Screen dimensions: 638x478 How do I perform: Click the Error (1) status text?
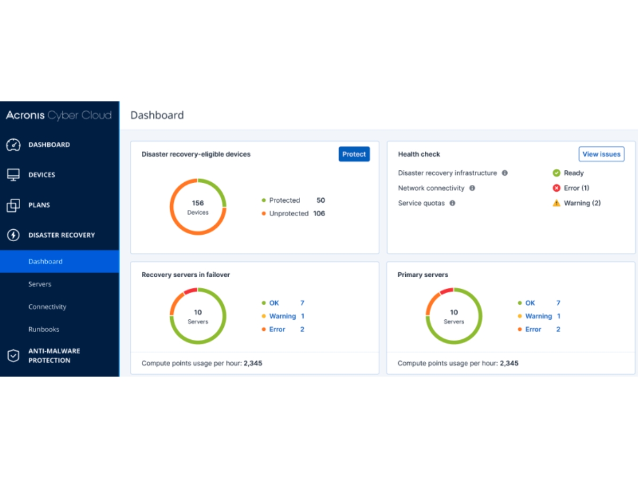[x=576, y=188]
